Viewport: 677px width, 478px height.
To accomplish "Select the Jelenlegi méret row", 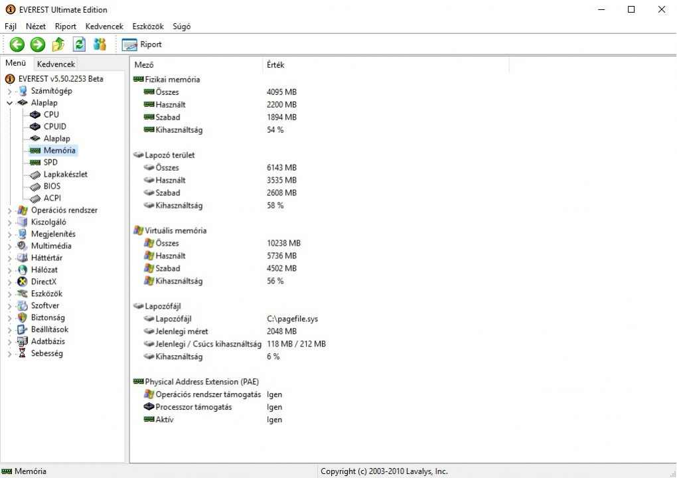I will click(x=182, y=331).
